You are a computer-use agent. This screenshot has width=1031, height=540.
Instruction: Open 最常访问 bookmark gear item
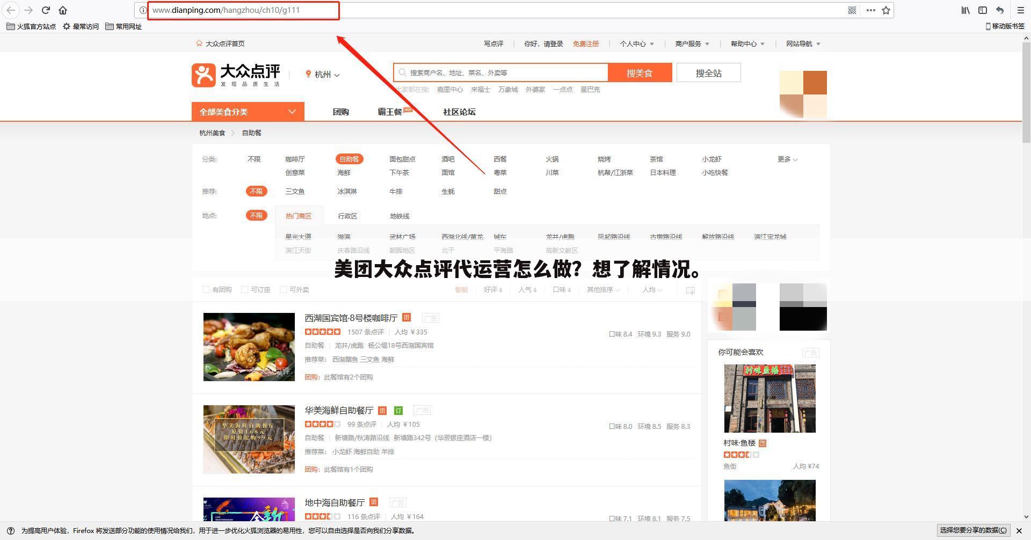[81, 26]
